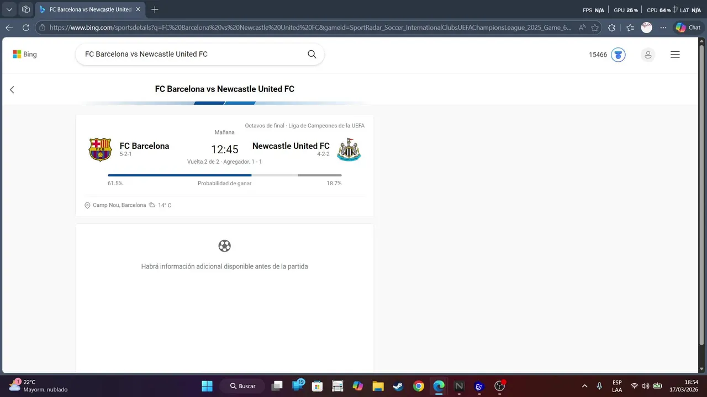The image size is (707, 397).
Task: Open the Edge profile avatar
Action: [646, 28]
